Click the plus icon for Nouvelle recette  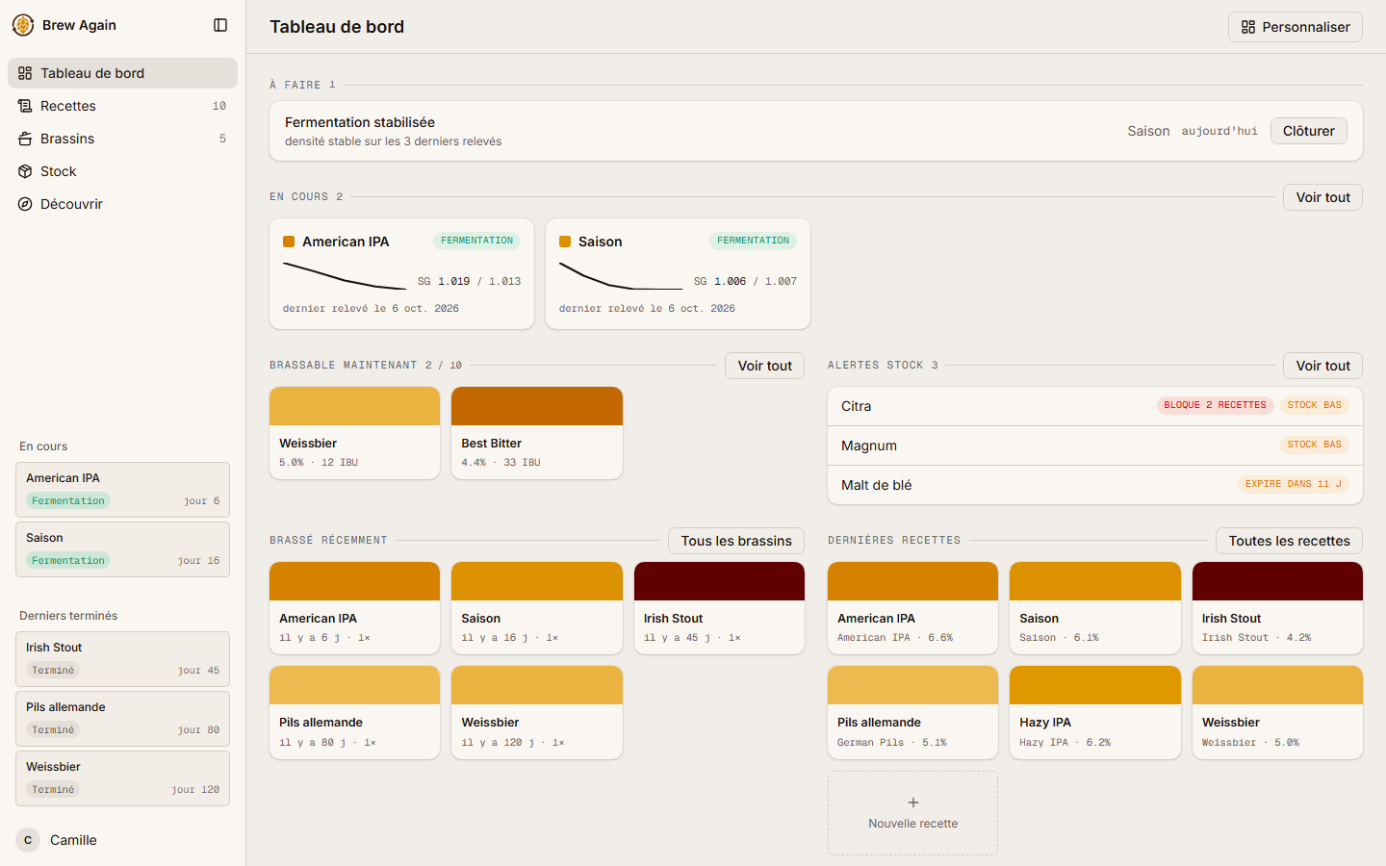pyautogui.click(x=913, y=802)
